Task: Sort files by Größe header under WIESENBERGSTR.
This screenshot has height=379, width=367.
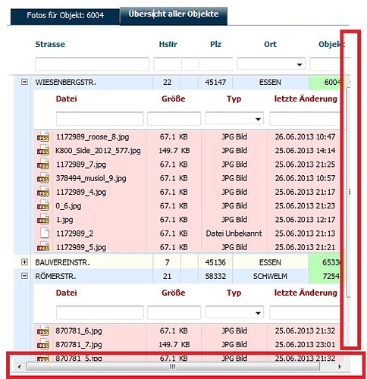Action: point(174,99)
